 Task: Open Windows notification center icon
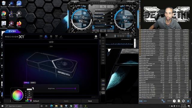tap(189, 106)
